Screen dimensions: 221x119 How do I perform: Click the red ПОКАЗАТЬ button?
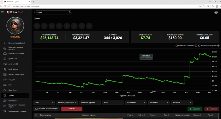click(72, 109)
